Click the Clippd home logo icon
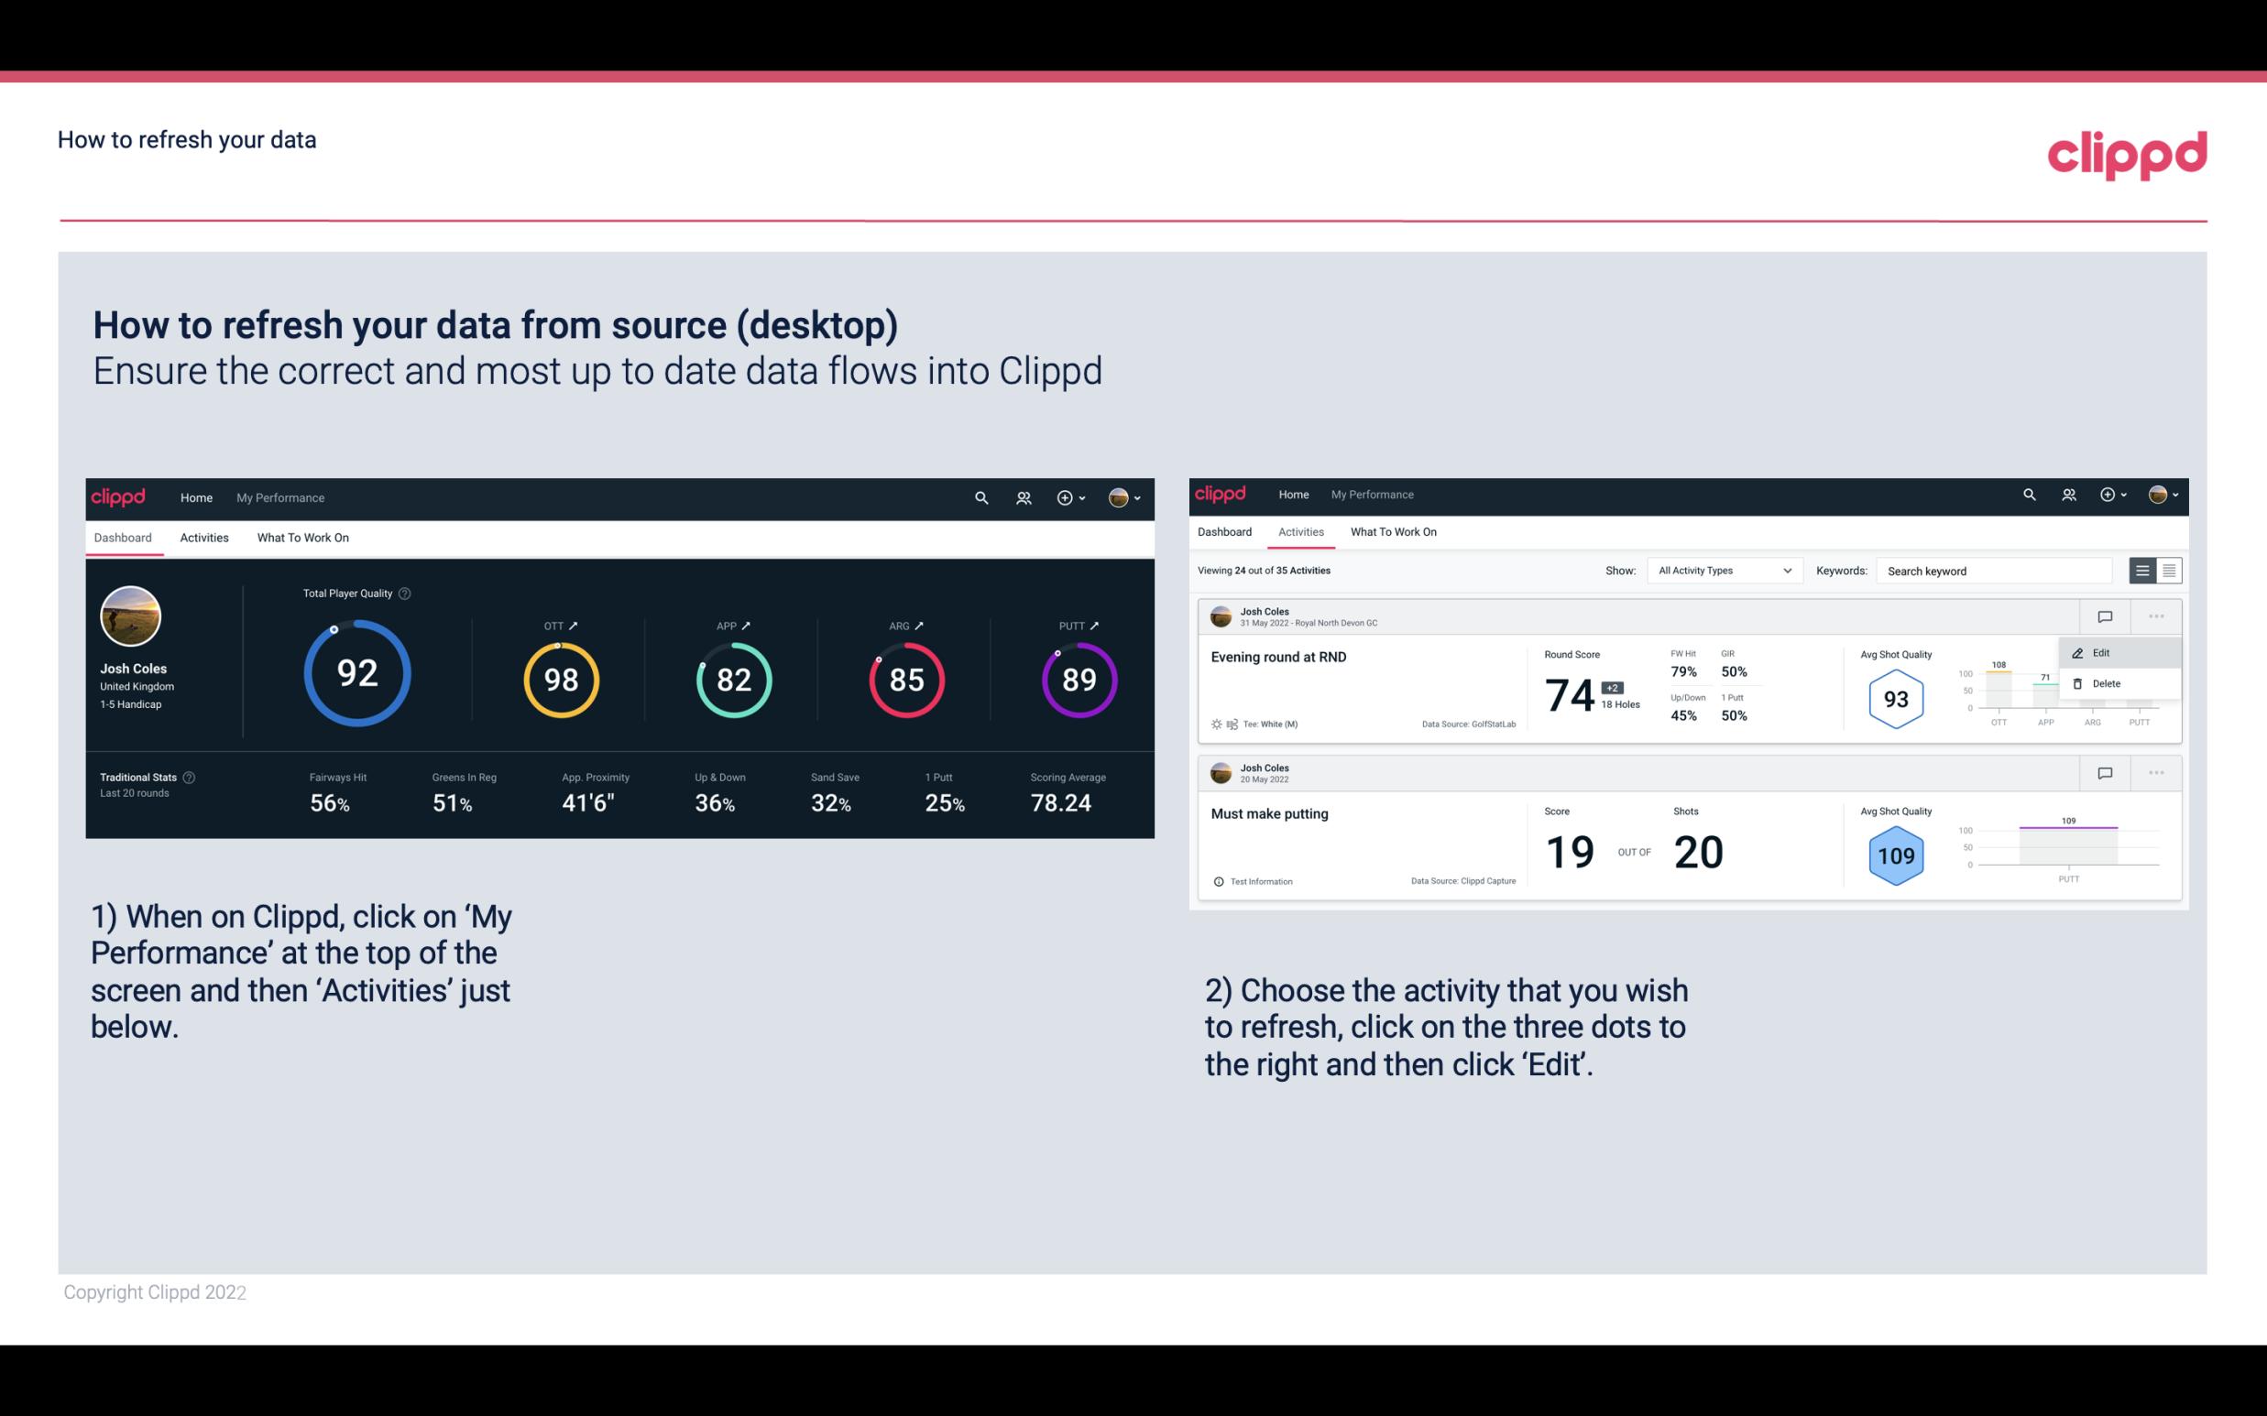The height and width of the screenshot is (1416, 2267). point(117,496)
